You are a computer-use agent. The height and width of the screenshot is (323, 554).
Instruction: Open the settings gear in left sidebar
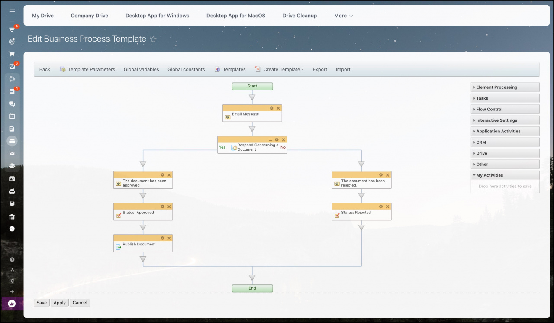click(x=12, y=281)
